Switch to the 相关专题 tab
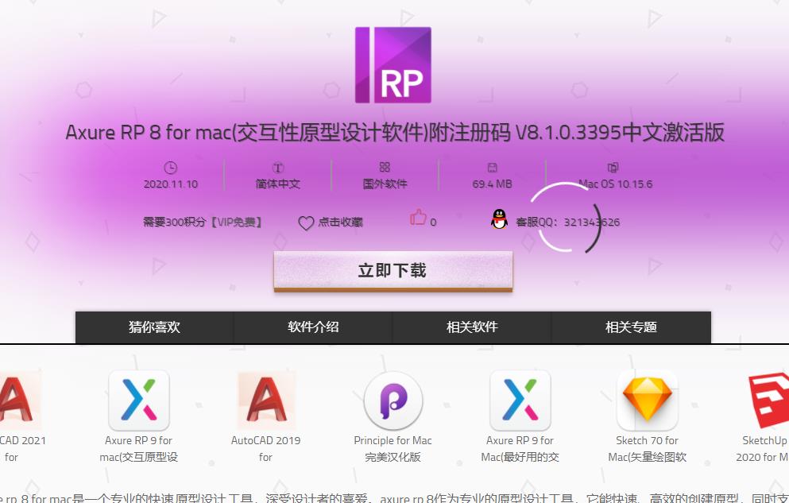 coord(631,327)
